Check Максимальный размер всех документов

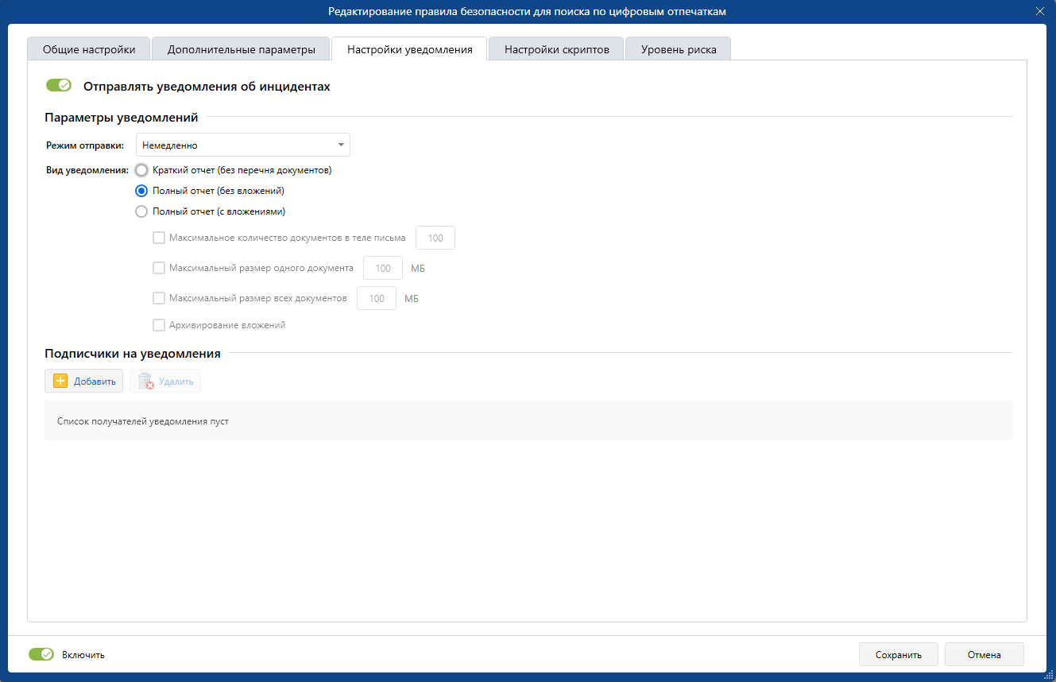pos(159,298)
